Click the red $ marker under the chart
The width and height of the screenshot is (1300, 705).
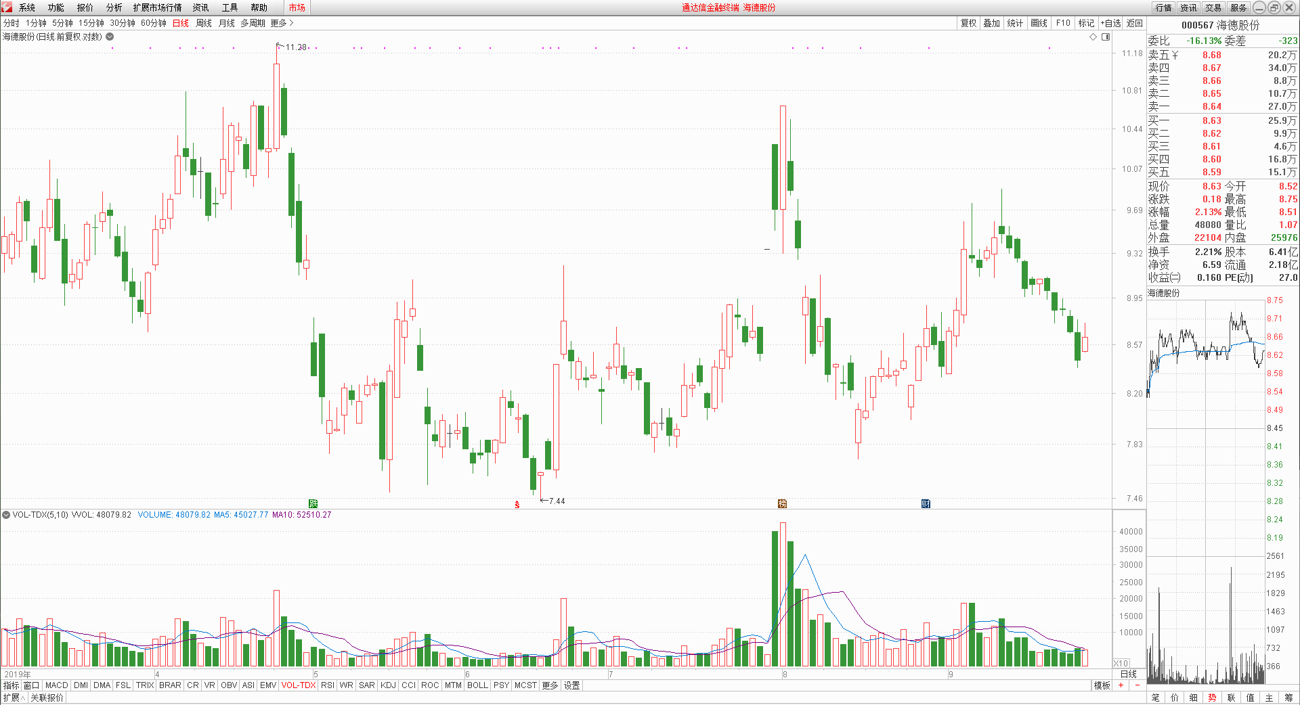tap(517, 505)
